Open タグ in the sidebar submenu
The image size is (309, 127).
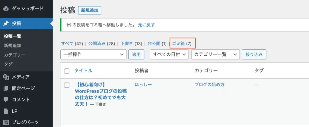(8, 64)
